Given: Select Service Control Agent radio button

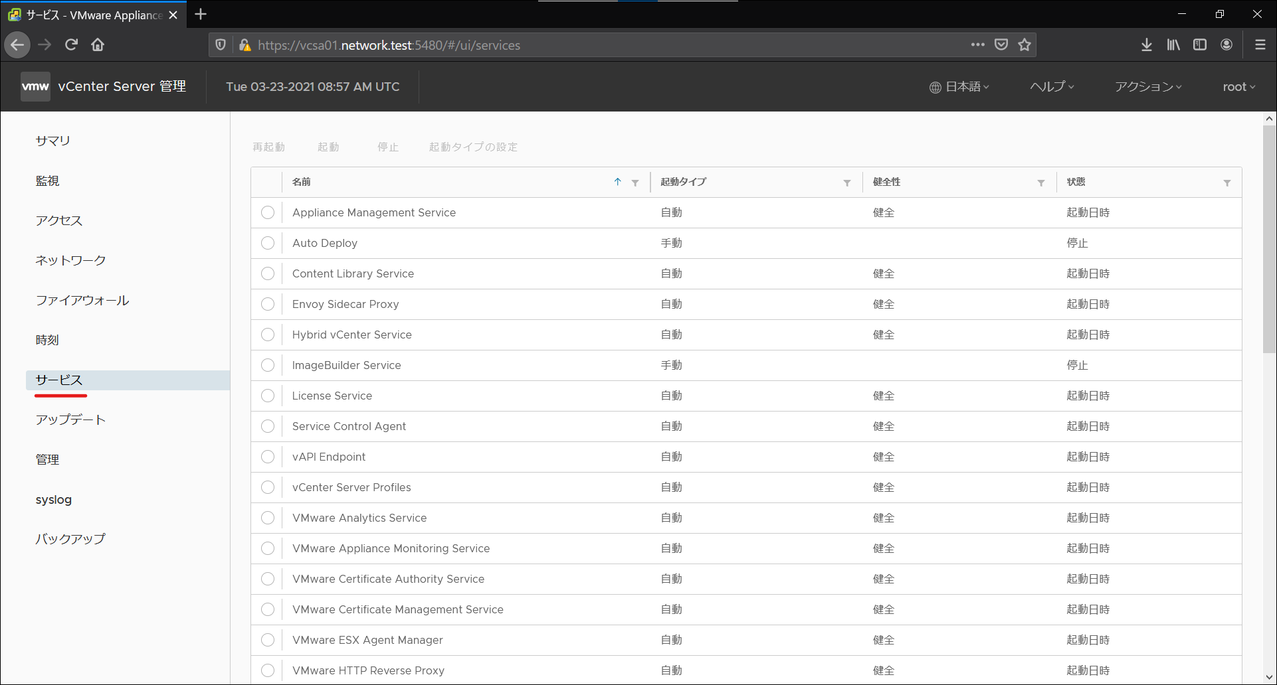Looking at the screenshot, I should [268, 426].
